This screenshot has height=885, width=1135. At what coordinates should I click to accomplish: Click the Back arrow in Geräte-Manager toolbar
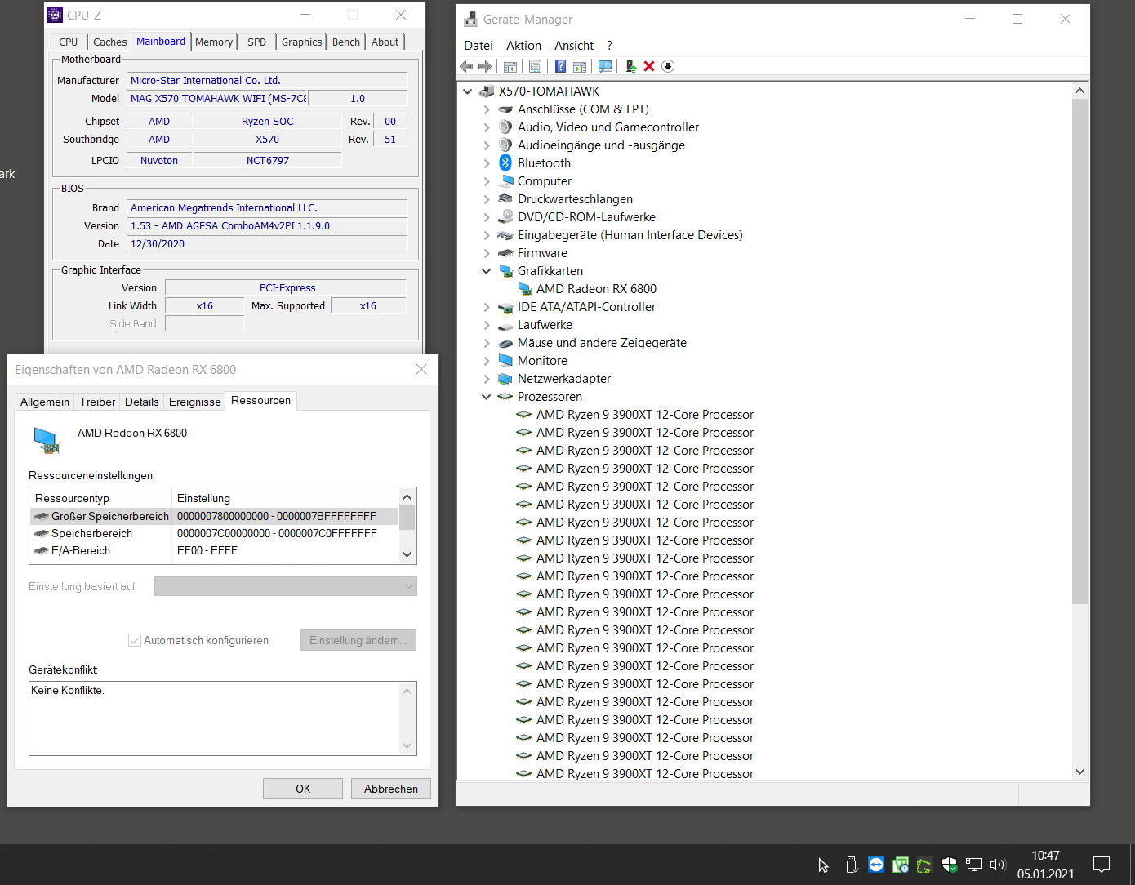[466, 66]
